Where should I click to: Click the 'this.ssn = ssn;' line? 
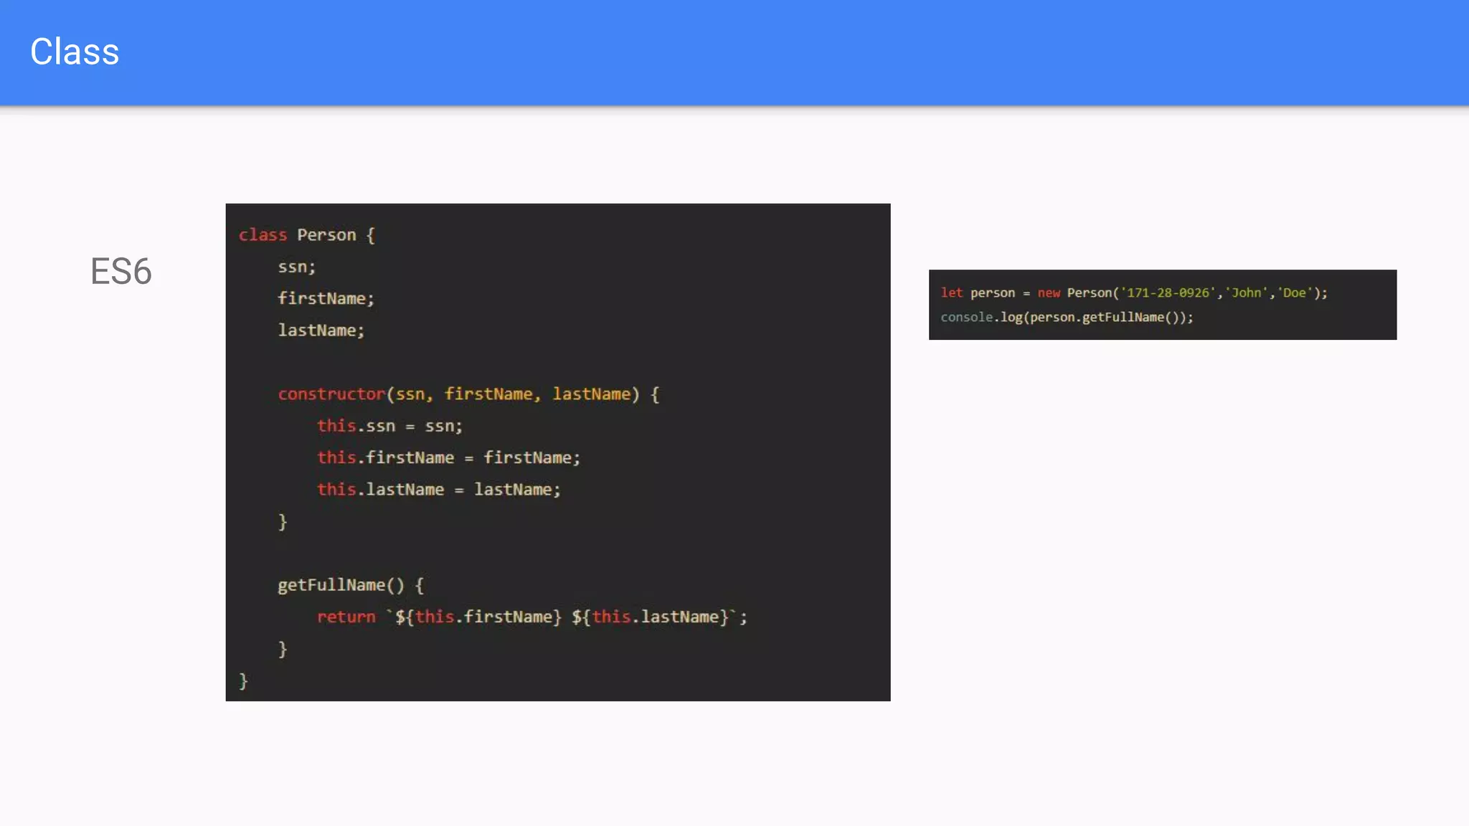pyautogui.click(x=389, y=426)
